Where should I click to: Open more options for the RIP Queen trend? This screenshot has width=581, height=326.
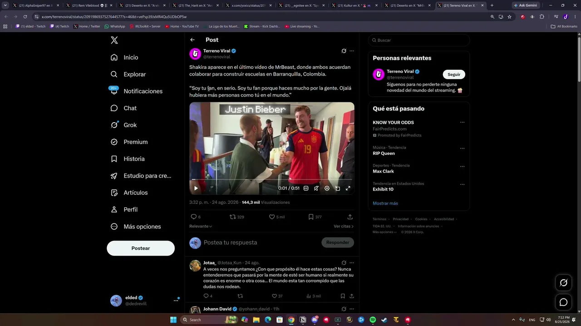click(462, 148)
